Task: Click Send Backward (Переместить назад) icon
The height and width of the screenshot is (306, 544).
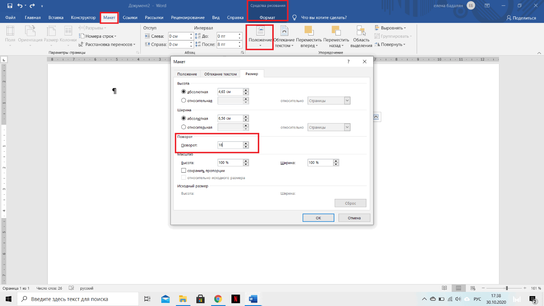Action: click(336, 37)
